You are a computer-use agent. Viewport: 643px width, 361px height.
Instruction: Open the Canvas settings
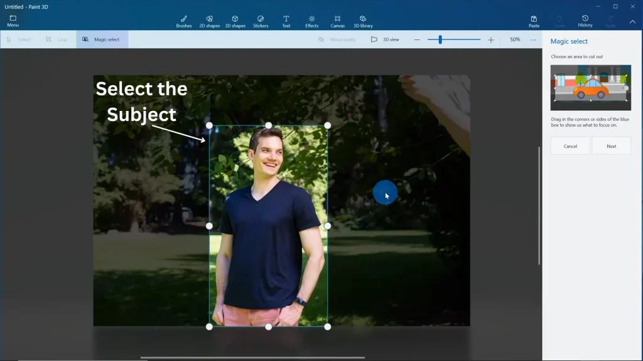coord(337,21)
